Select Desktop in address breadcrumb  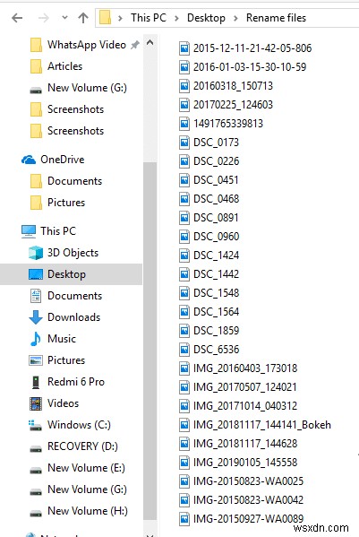(206, 18)
